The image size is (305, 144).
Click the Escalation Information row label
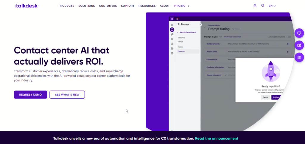215,67
